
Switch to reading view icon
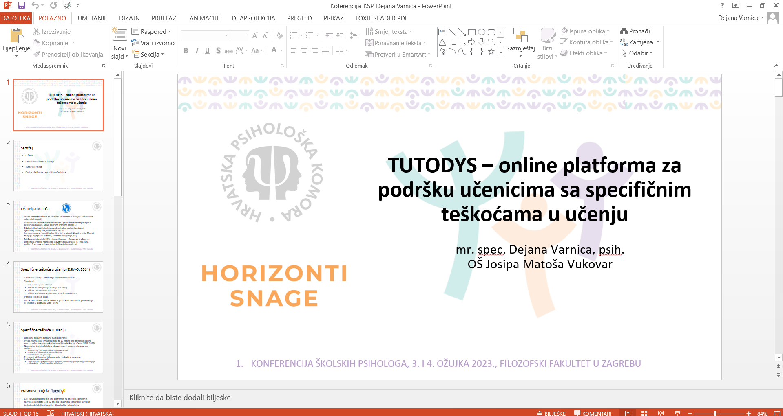click(661, 413)
